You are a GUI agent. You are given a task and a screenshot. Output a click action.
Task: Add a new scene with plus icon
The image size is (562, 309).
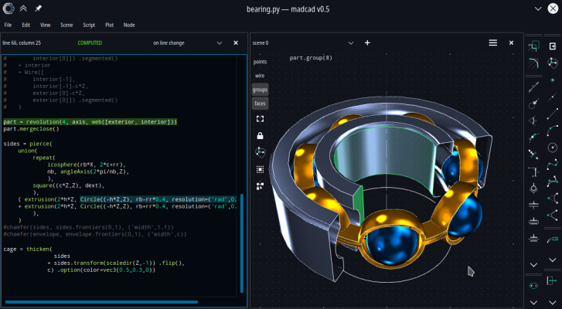tap(367, 42)
